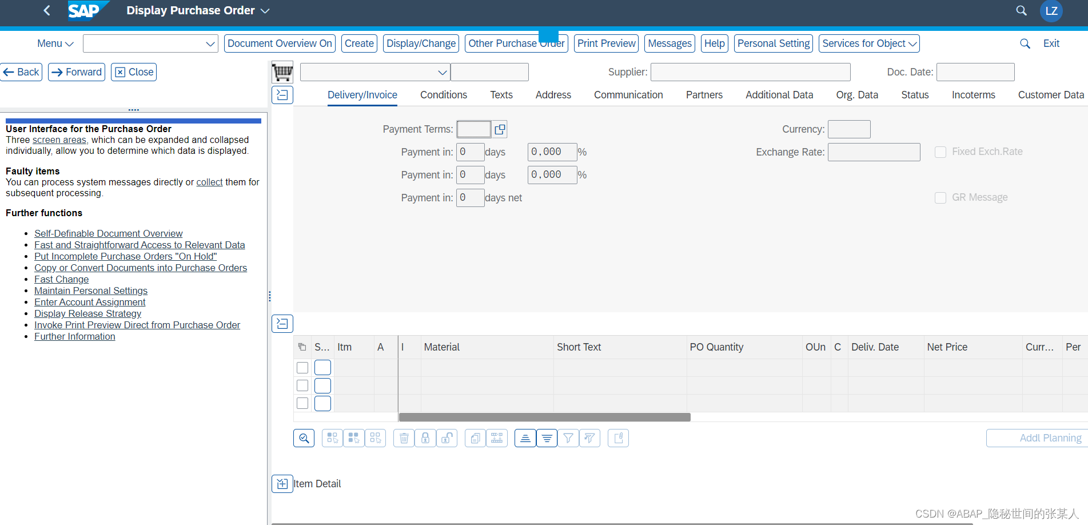Click the status button in first item row

click(322, 368)
